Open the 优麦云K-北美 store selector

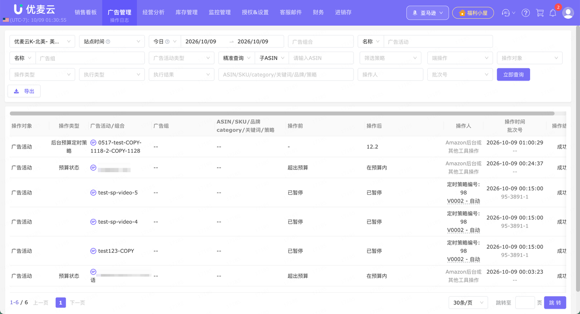pyautogui.click(x=42, y=42)
